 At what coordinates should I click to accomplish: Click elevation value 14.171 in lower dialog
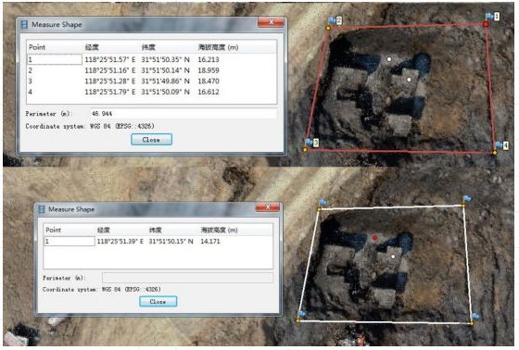[x=210, y=241]
